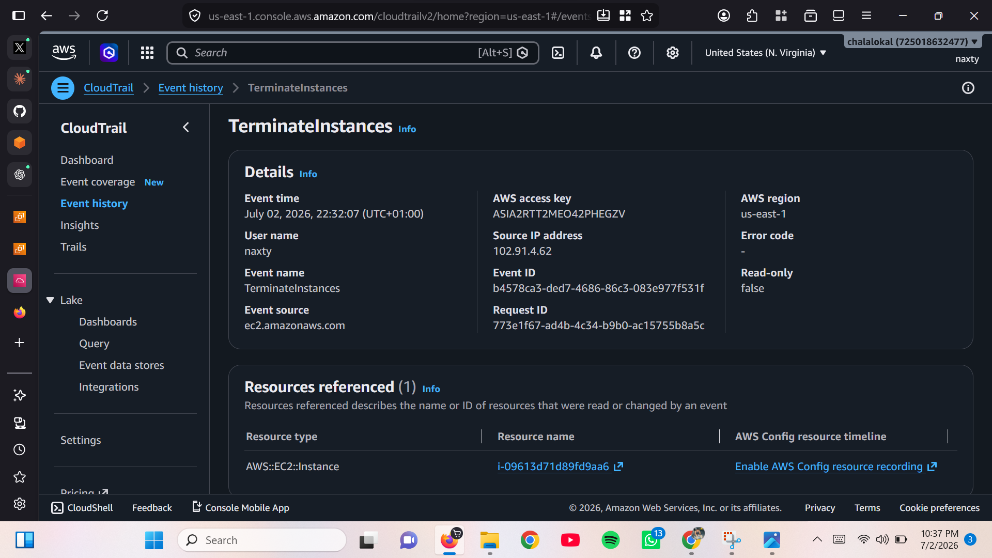Open AWS notifications bell

tap(596, 53)
